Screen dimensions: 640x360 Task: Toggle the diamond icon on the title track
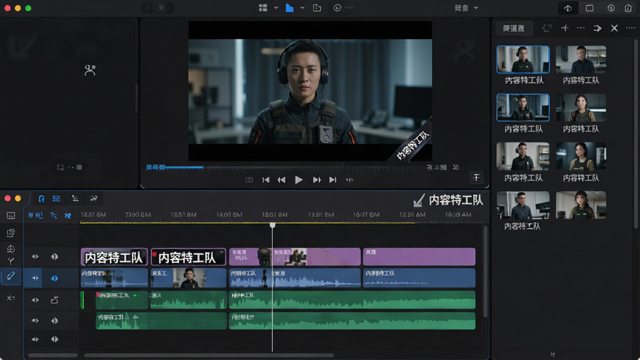tap(55, 257)
